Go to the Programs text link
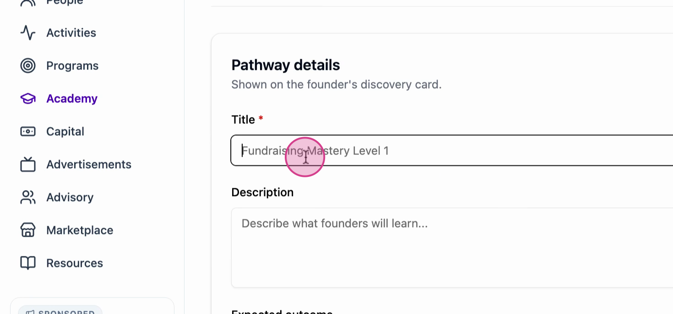Viewport: 673px width, 314px height. pos(72,66)
